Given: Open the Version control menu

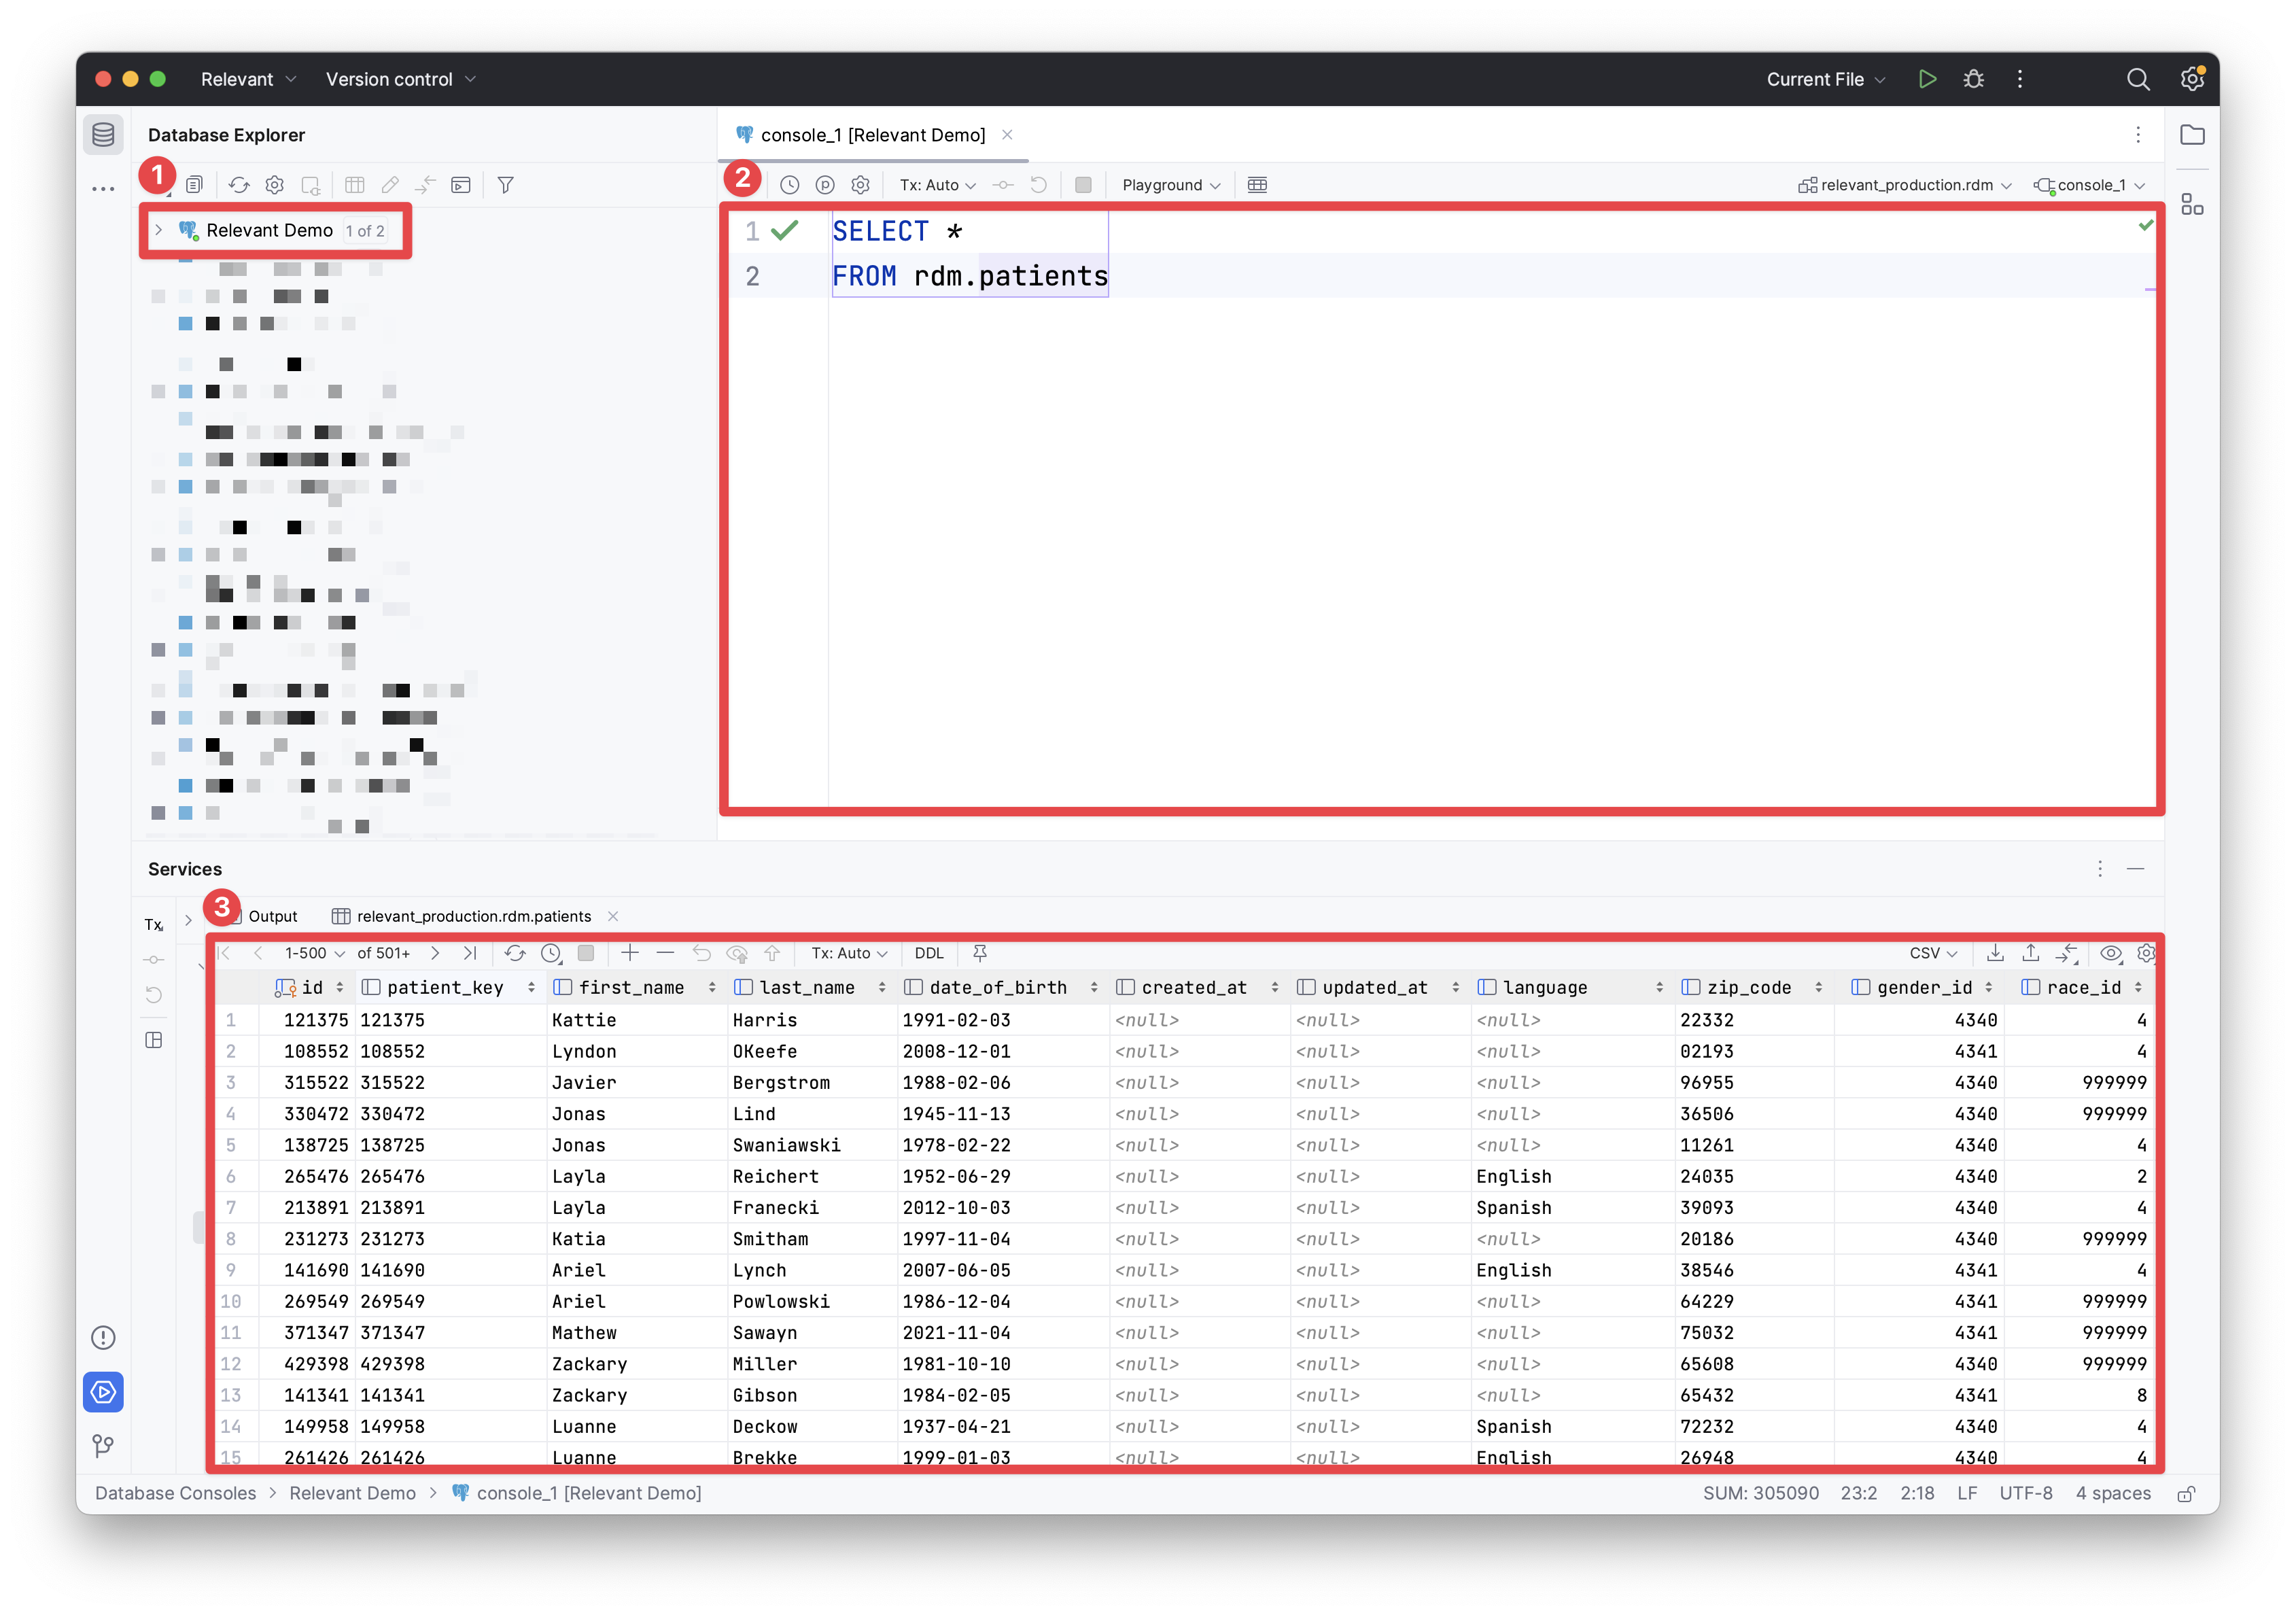Looking at the screenshot, I should tap(400, 79).
